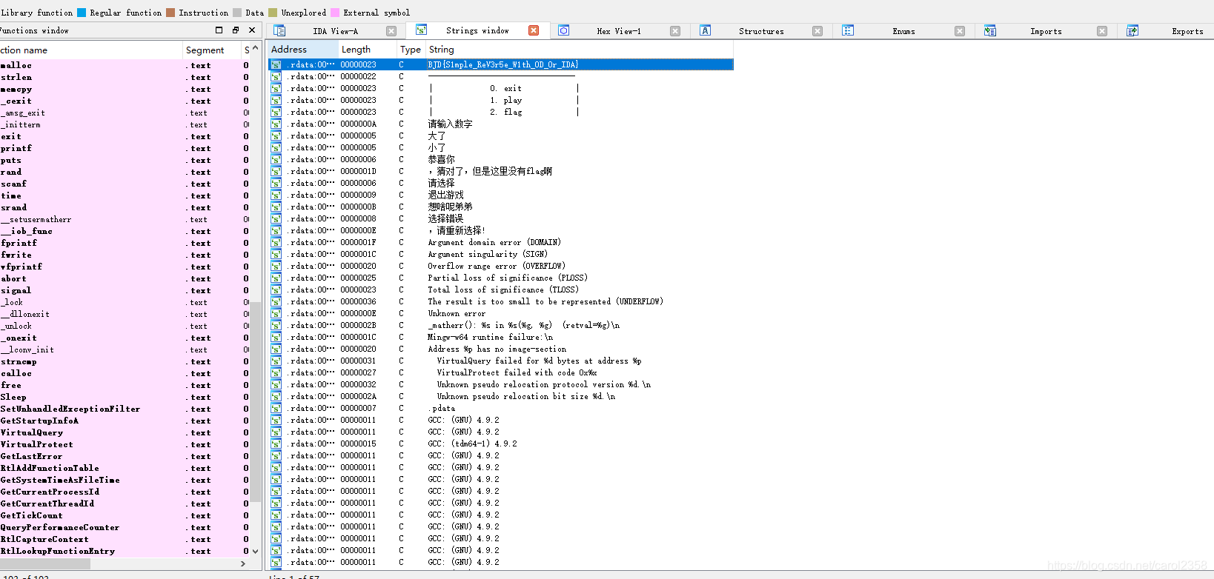1214x579 pixels.
Task: Sort strings by Length column
Action: coord(368,50)
